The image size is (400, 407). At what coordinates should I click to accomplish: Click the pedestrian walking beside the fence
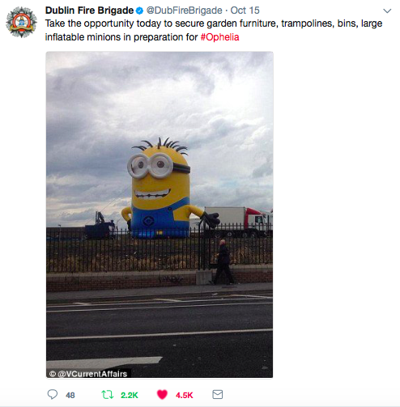223,262
